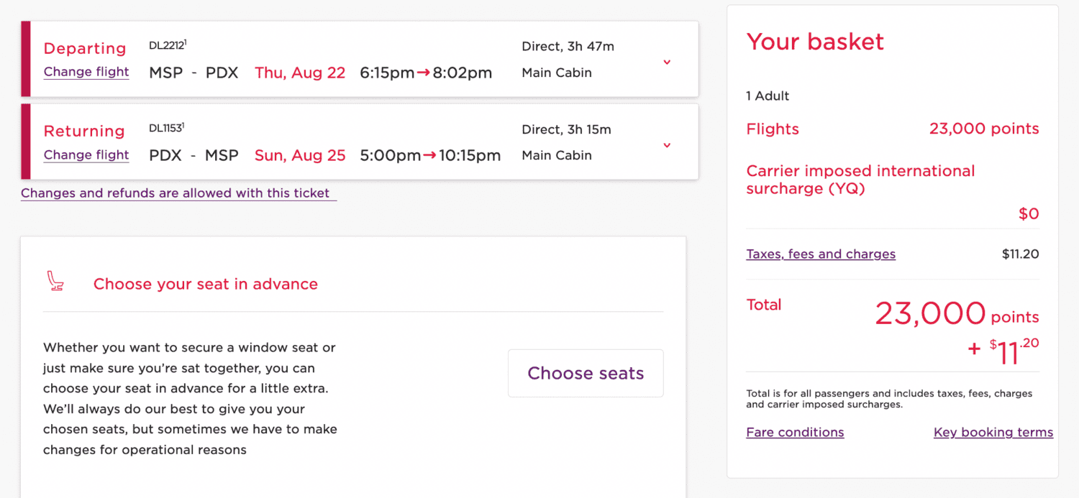Image resolution: width=1079 pixels, height=498 pixels.
Task: Open the Change flight link for returning flight
Action: tap(86, 155)
